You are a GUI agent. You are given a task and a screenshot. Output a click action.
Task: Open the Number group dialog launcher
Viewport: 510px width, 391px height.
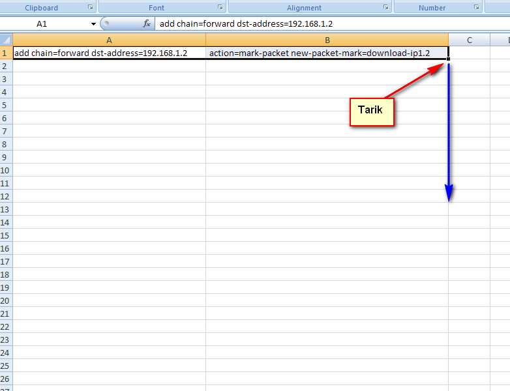coord(477,7)
